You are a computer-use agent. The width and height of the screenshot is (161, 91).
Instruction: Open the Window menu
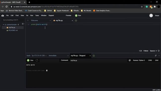[44, 15]
